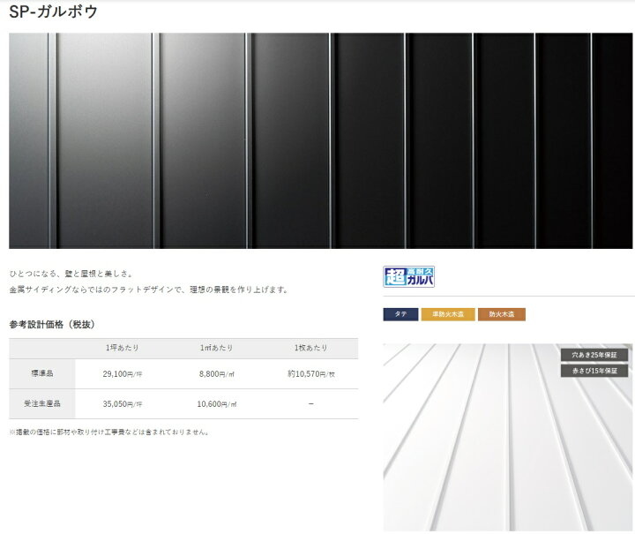Image resolution: width=635 pixels, height=534 pixels.
Task: Click the 受注生産品 row header
Action: [x=42, y=404]
